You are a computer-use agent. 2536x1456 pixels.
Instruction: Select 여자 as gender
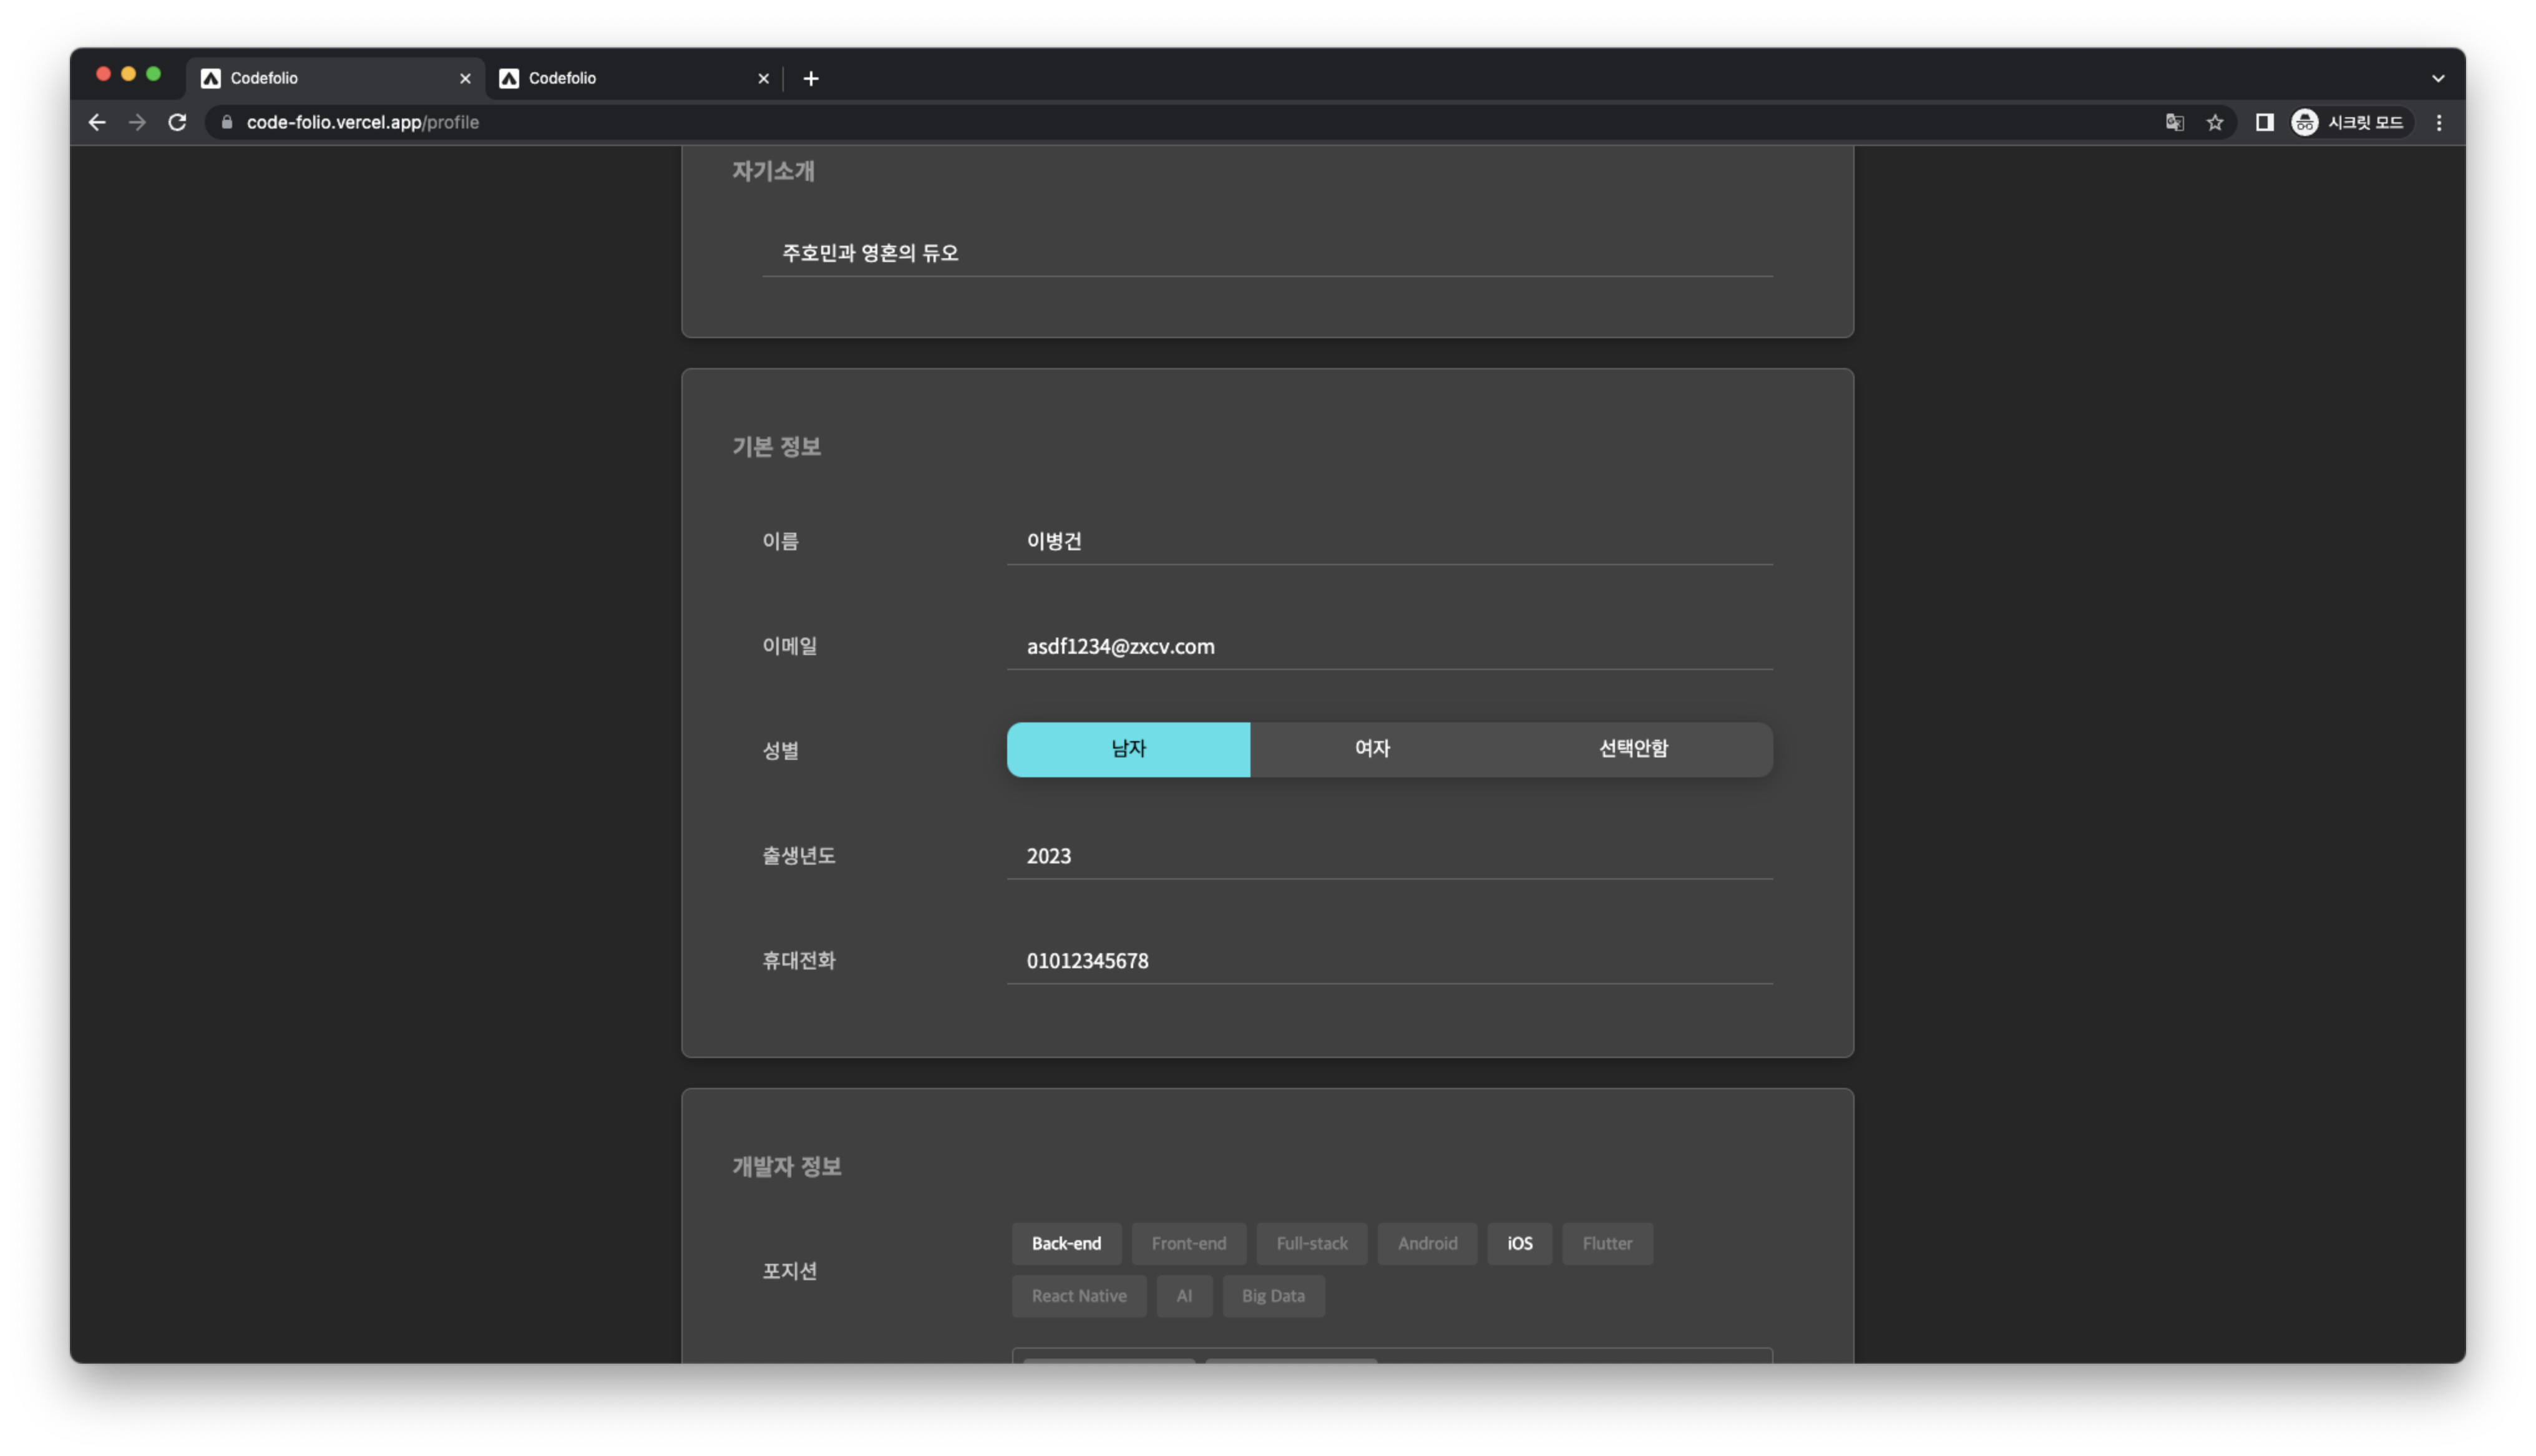coord(1371,749)
